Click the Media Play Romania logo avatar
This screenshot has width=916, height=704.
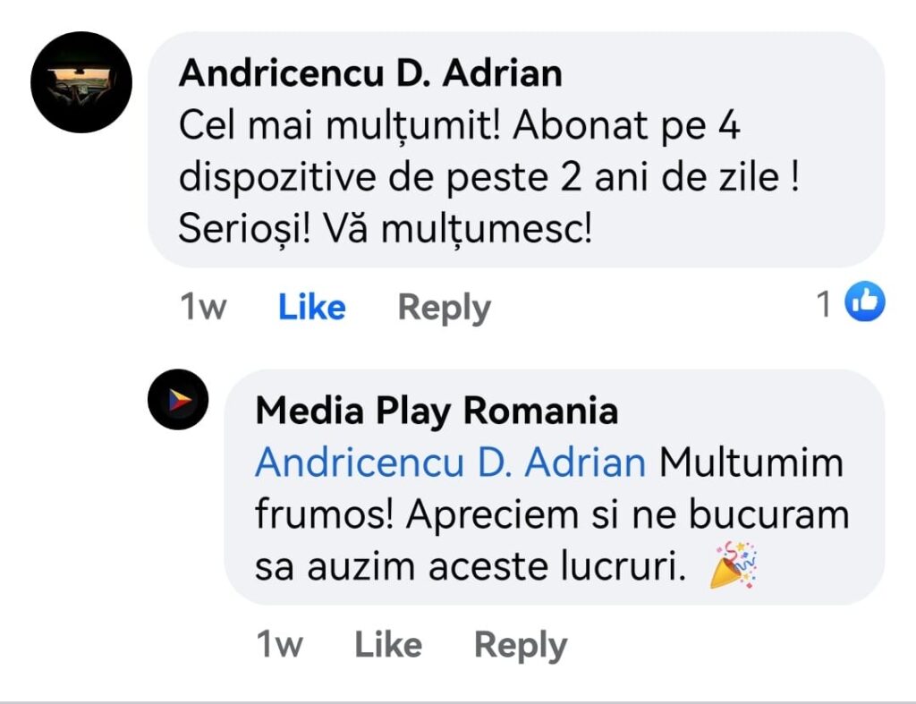point(178,399)
